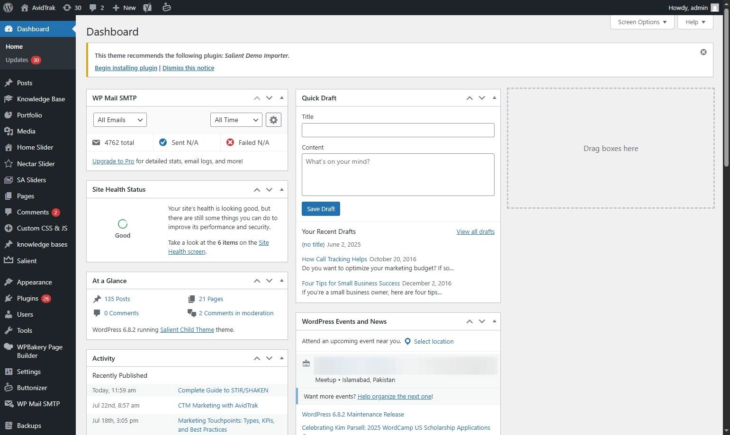Click the Upgrade to Pro link
Viewport: 730px width, 435px height.
point(113,161)
